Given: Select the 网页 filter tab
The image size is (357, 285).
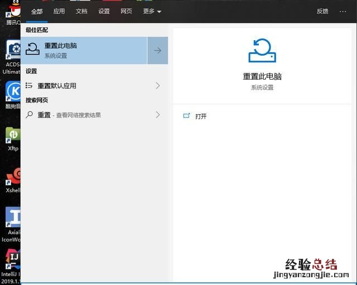Looking at the screenshot, I should [126, 11].
